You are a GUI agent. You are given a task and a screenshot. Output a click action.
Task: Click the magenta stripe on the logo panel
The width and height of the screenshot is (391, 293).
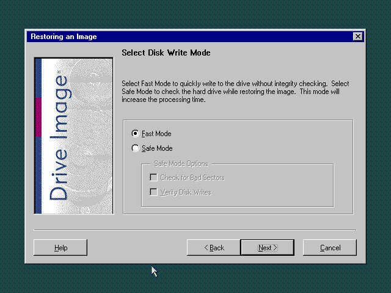38,116
